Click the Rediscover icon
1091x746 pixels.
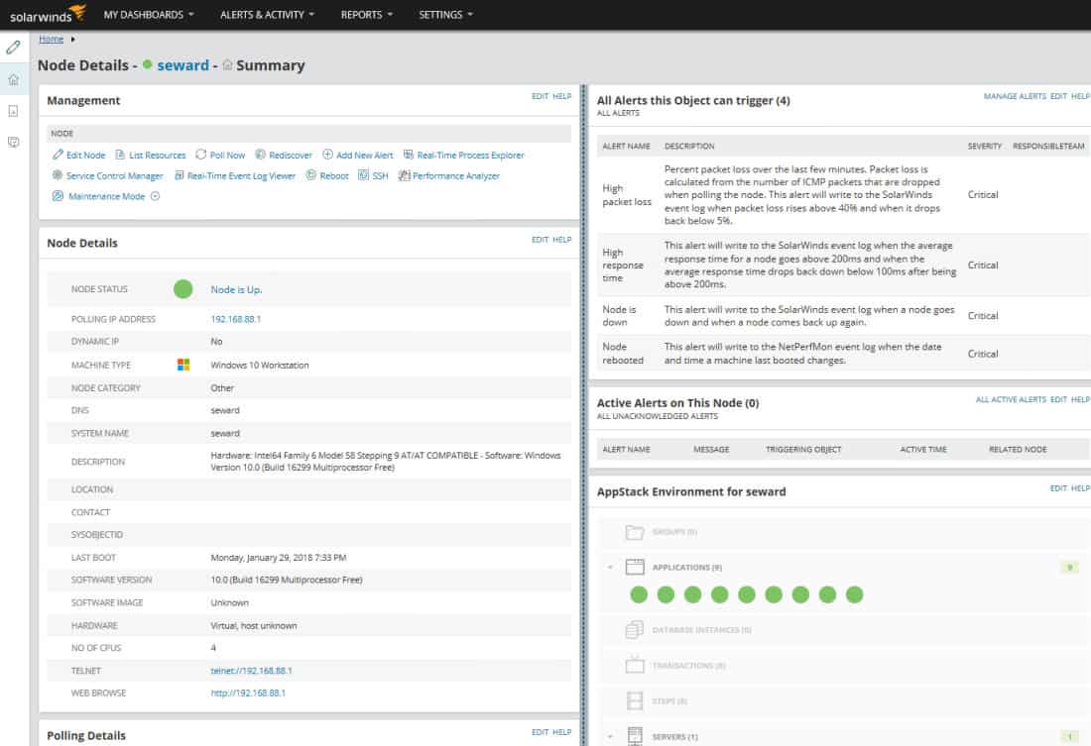[260, 155]
